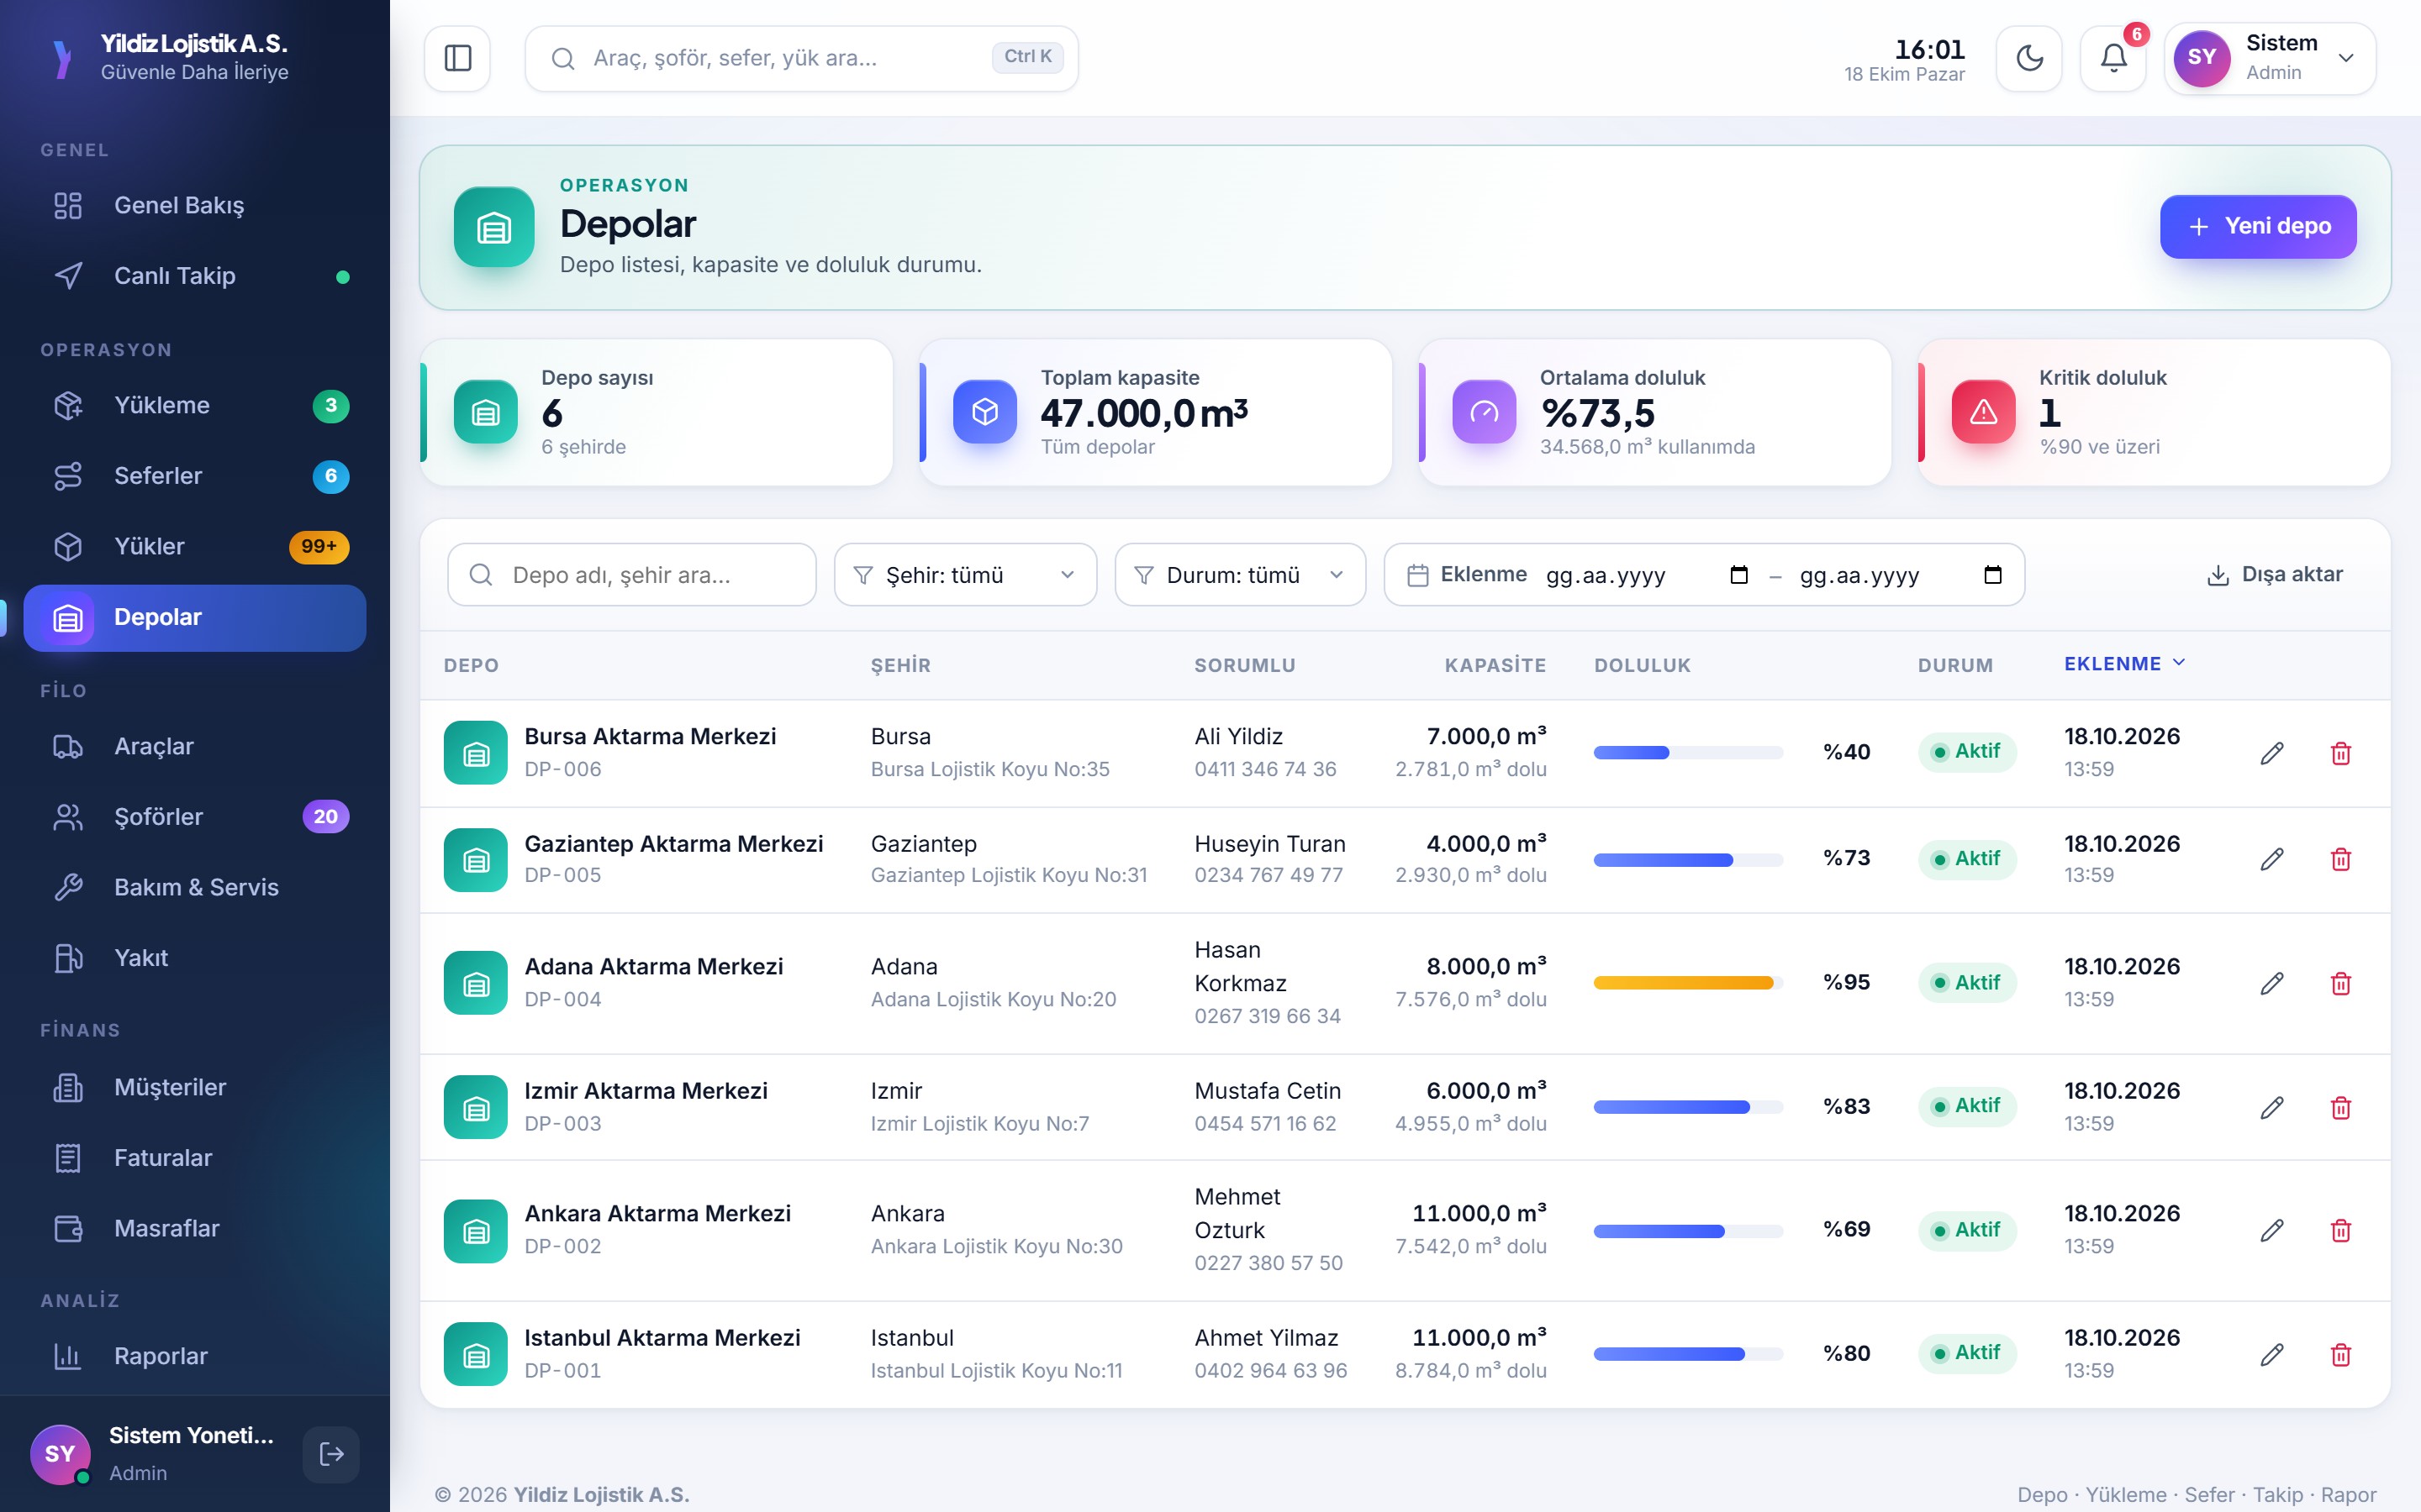Edit Bursa Aktarma Merkezi pencil icon

click(x=2272, y=753)
